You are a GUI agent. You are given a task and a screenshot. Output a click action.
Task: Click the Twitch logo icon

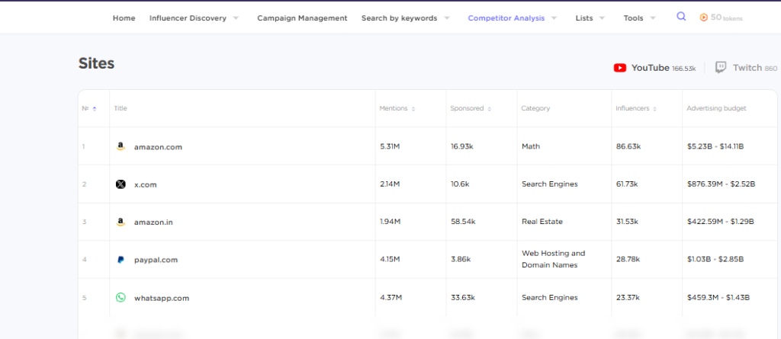pyautogui.click(x=720, y=68)
